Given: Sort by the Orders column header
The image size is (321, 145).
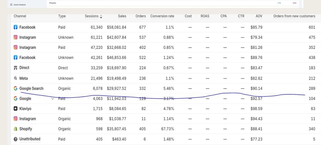Looking at the screenshot, I should pyautogui.click(x=141, y=16).
